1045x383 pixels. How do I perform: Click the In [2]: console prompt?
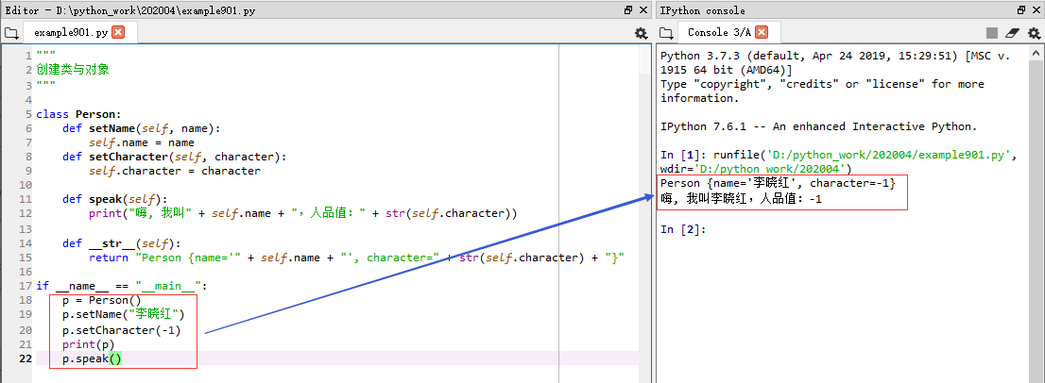click(x=683, y=229)
